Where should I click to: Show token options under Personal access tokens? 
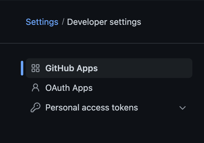pos(182,108)
